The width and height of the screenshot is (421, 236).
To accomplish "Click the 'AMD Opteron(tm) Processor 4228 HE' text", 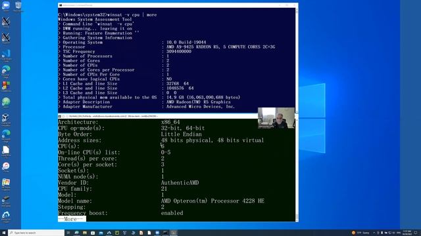I will coord(212,201).
